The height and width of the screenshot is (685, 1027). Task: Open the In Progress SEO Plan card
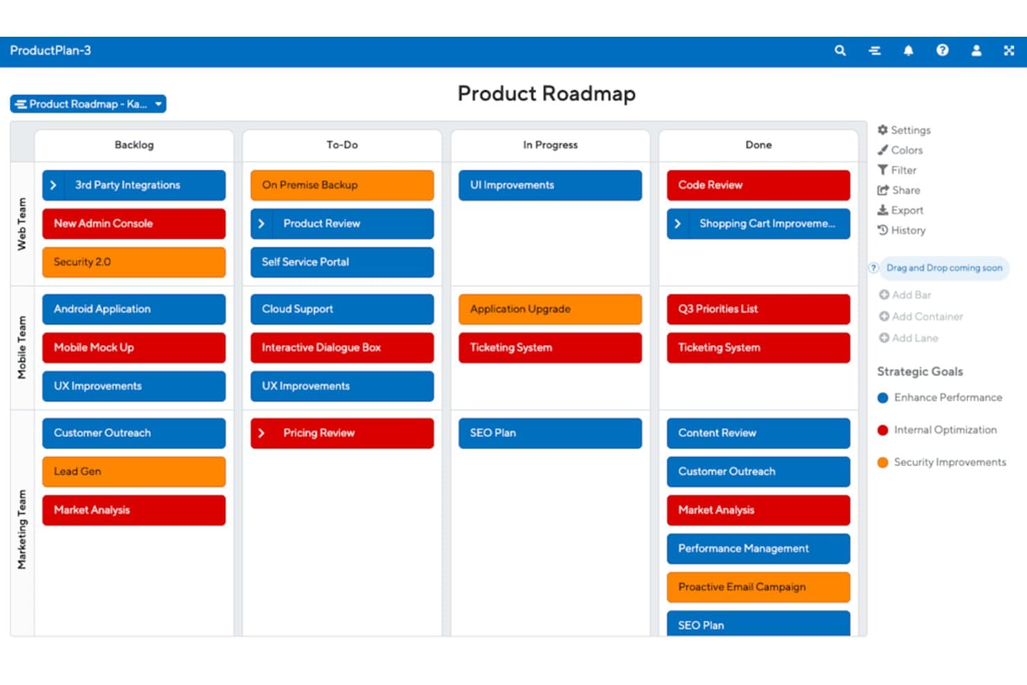tap(550, 433)
